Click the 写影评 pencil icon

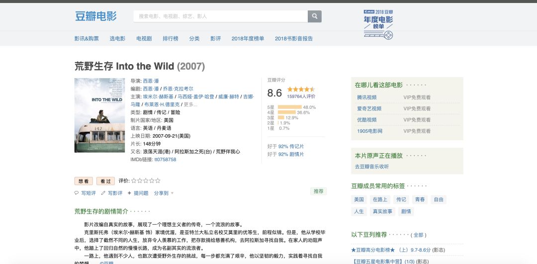pos(103,193)
